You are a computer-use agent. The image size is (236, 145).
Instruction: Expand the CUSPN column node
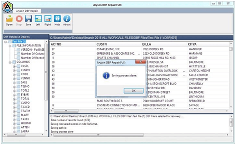coord(14,70)
